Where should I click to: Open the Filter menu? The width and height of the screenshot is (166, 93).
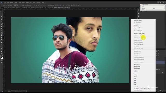point(27,3)
